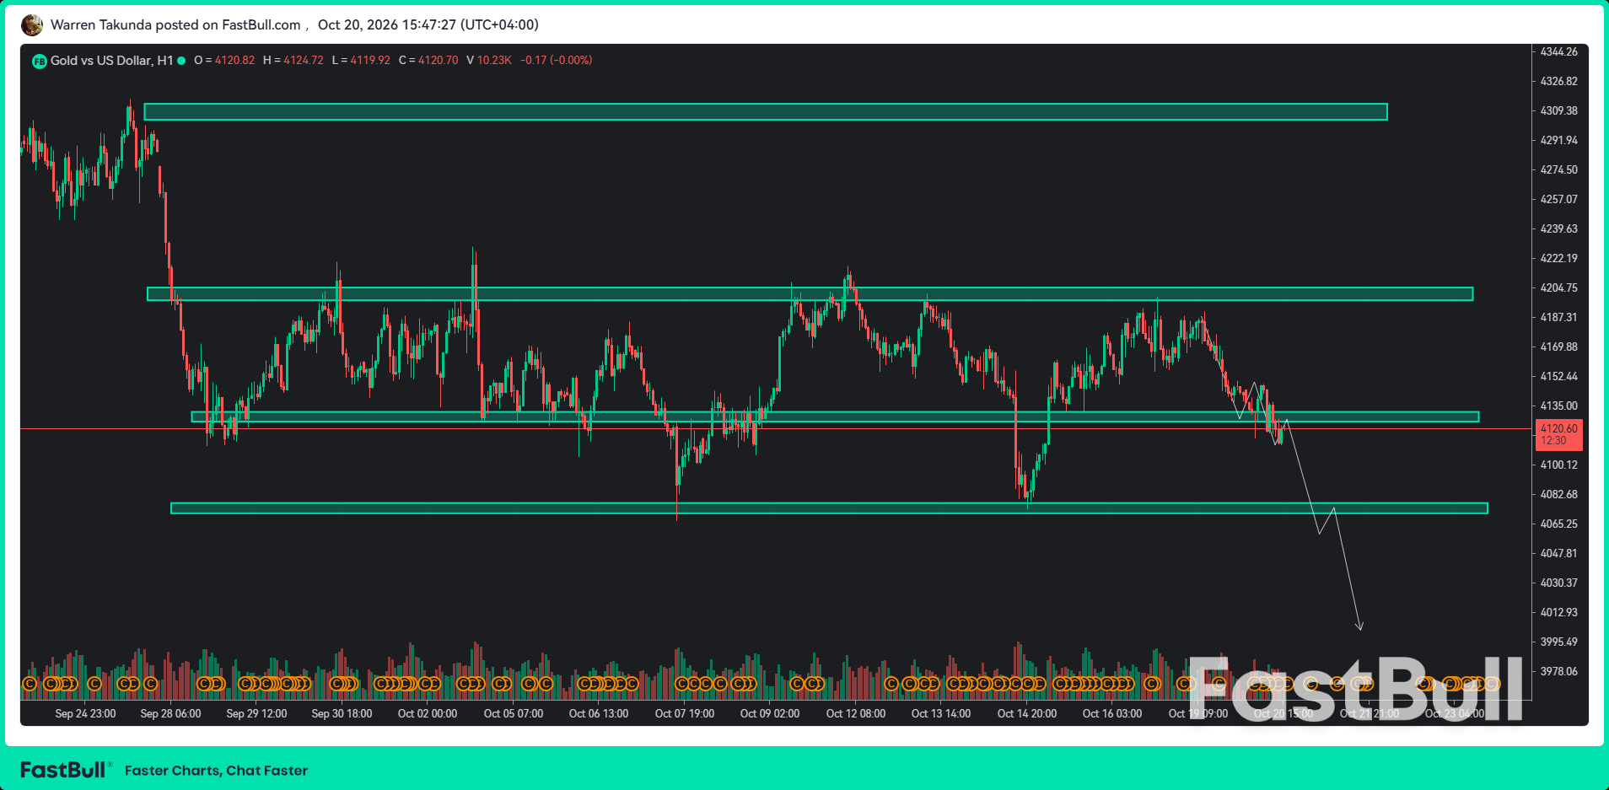Click the 4344.26 price axis label

(1558, 52)
